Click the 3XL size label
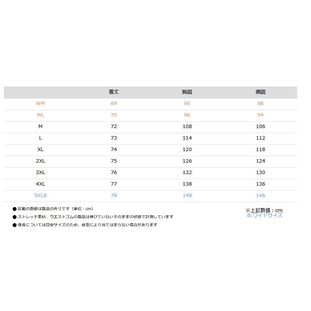 (41, 172)
